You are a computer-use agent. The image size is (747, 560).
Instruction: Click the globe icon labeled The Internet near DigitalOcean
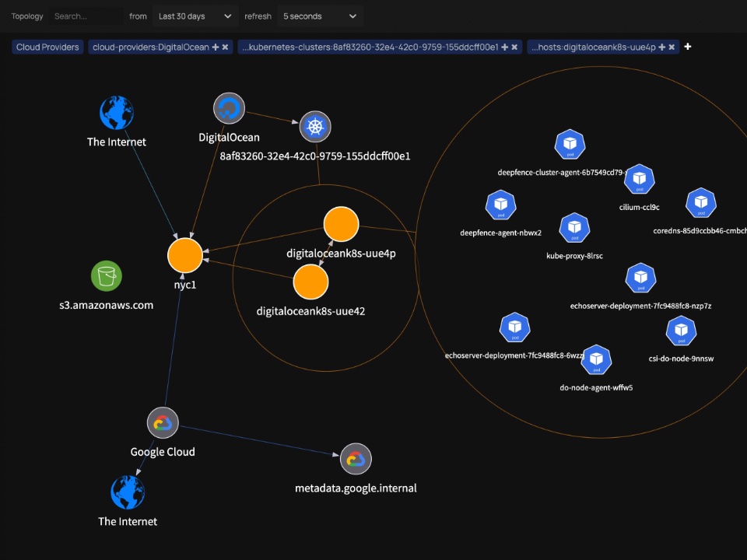click(x=116, y=113)
